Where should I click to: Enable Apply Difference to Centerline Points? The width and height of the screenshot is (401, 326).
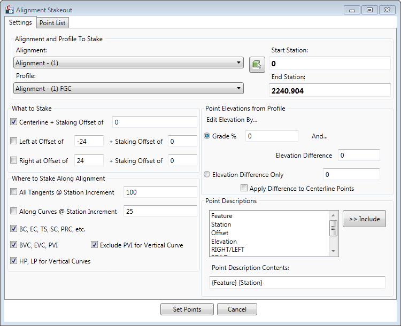244,188
